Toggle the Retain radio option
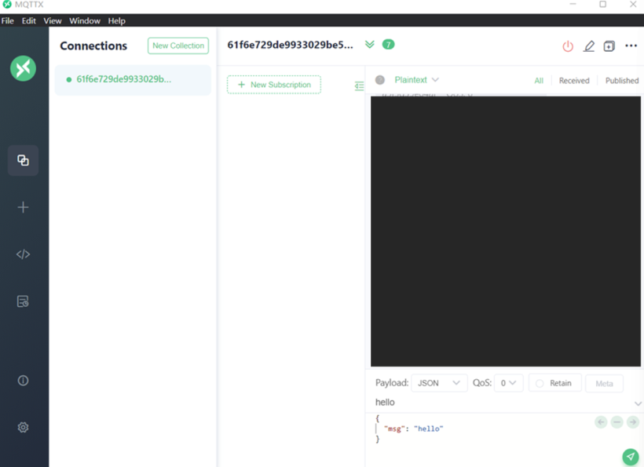Screen dimensions: 644x467 pos(554,383)
